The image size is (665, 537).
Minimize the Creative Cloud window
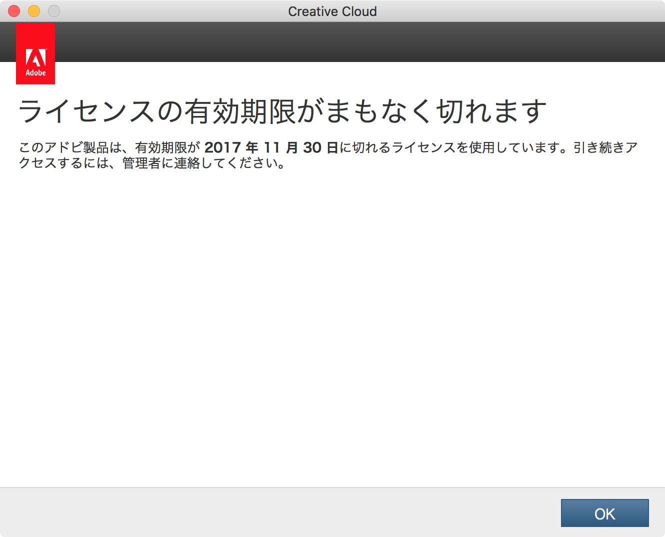click(34, 11)
